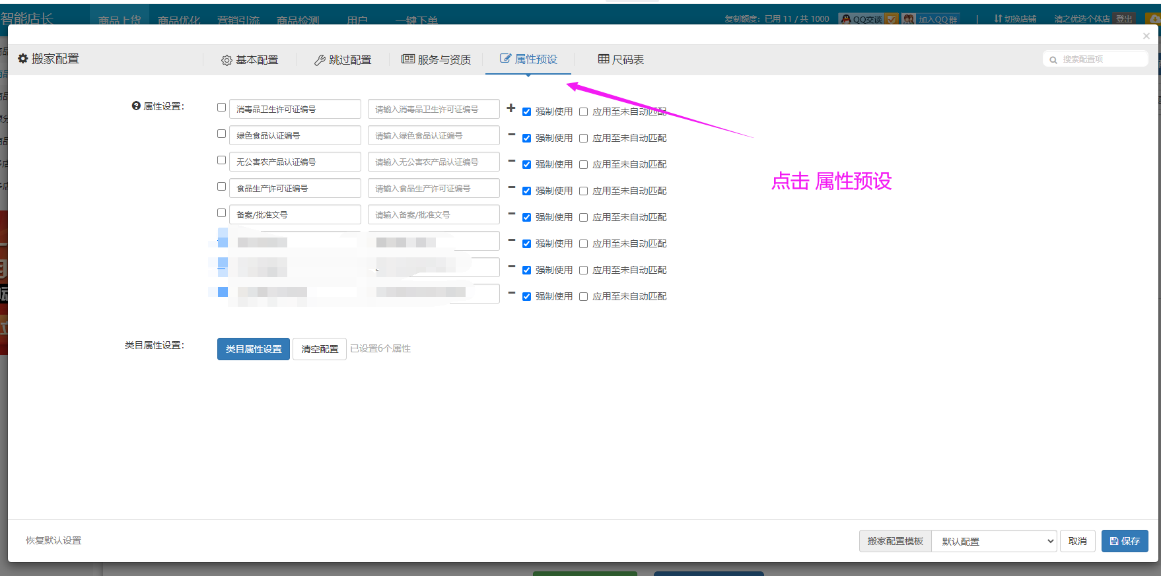This screenshot has height=576, width=1161.
Task: Click minus icon beside 备案/批准文号 row
Action: coord(511,213)
